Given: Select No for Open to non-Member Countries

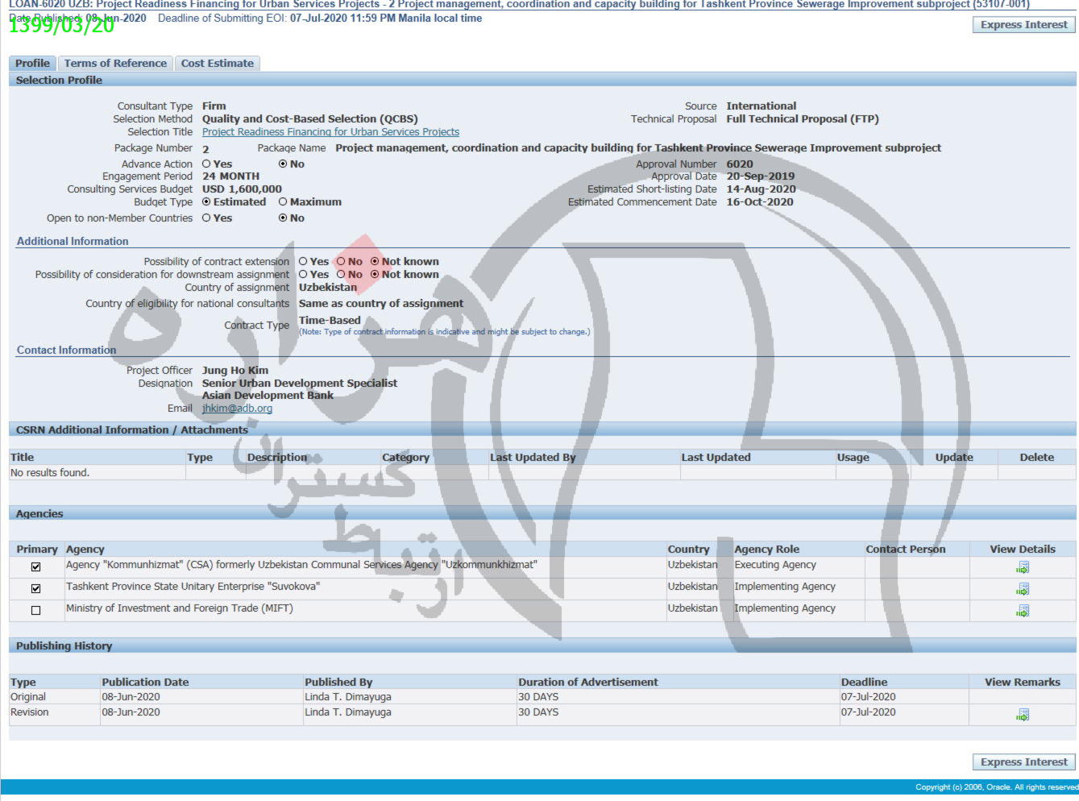Looking at the screenshot, I should [283, 218].
